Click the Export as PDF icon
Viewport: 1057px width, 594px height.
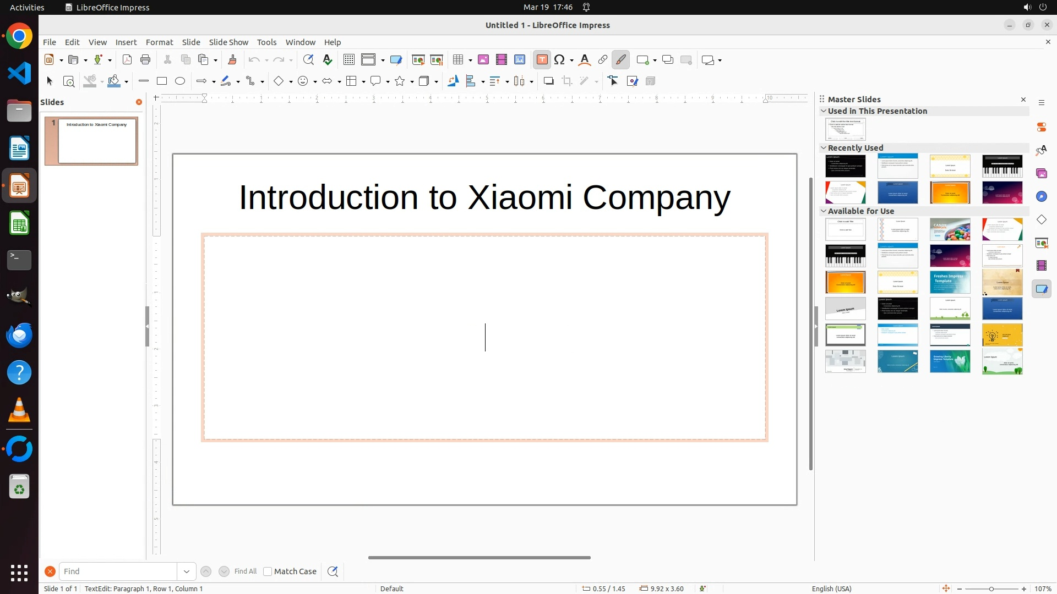click(127, 60)
